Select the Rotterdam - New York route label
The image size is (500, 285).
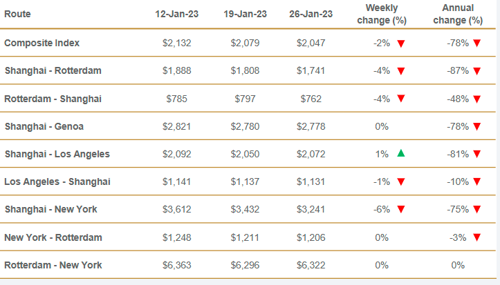coord(53,265)
